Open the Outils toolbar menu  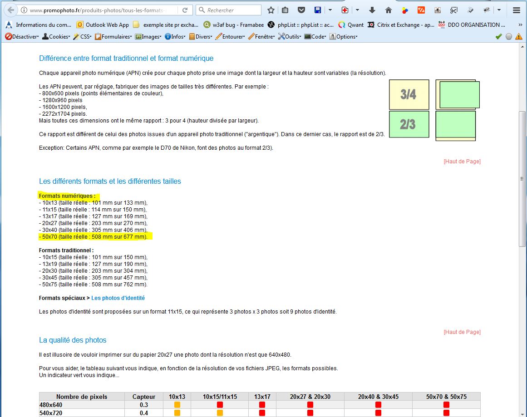click(290, 37)
